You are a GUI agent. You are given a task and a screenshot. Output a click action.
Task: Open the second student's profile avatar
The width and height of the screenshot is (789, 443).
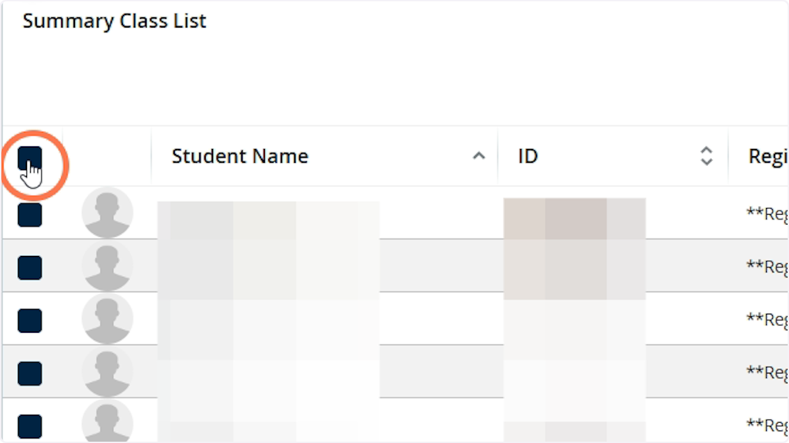pos(107,266)
